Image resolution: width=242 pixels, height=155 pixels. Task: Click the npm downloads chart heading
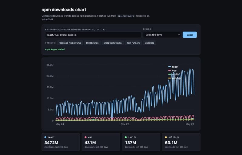(64, 10)
